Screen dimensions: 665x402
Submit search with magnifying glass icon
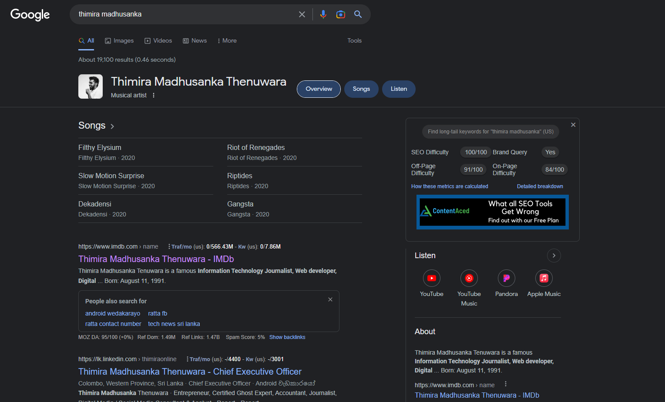(358, 14)
